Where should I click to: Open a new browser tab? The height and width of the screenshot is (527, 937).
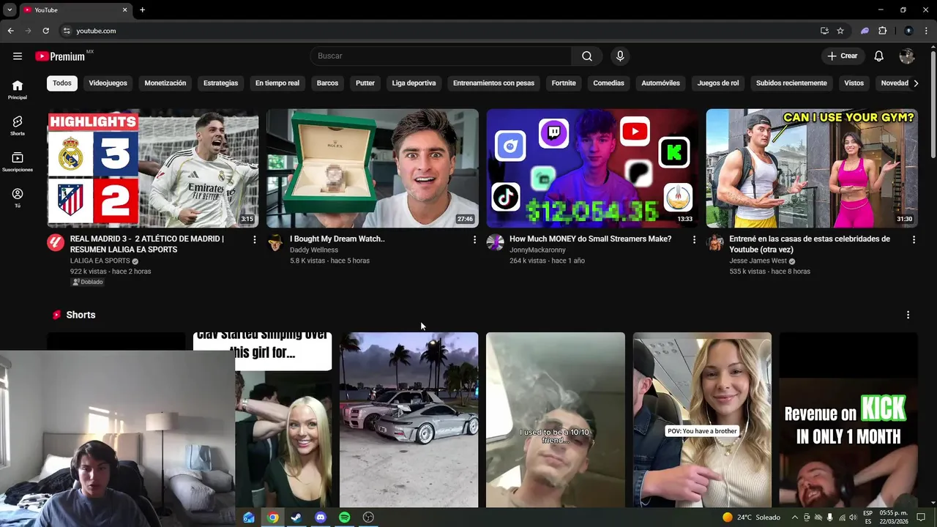142,10
